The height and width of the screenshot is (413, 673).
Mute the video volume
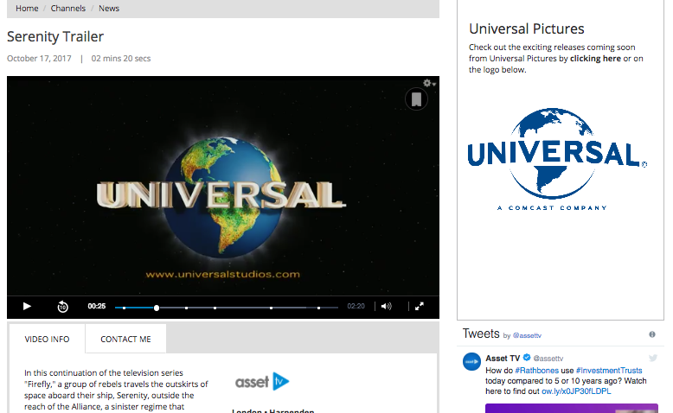click(x=387, y=306)
